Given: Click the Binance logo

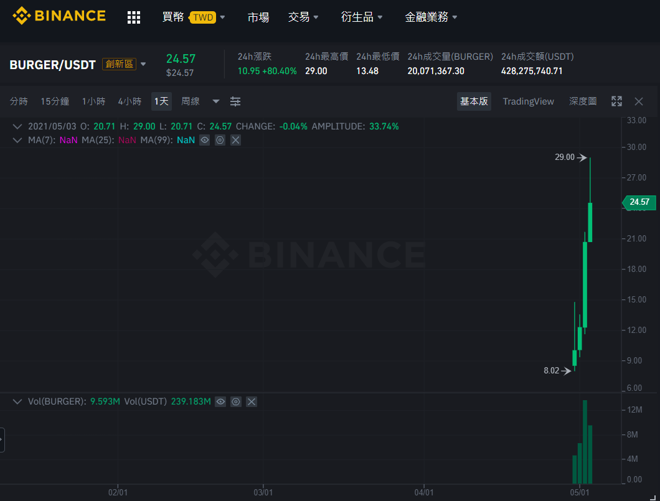Looking at the screenshot, I should 59,16.
